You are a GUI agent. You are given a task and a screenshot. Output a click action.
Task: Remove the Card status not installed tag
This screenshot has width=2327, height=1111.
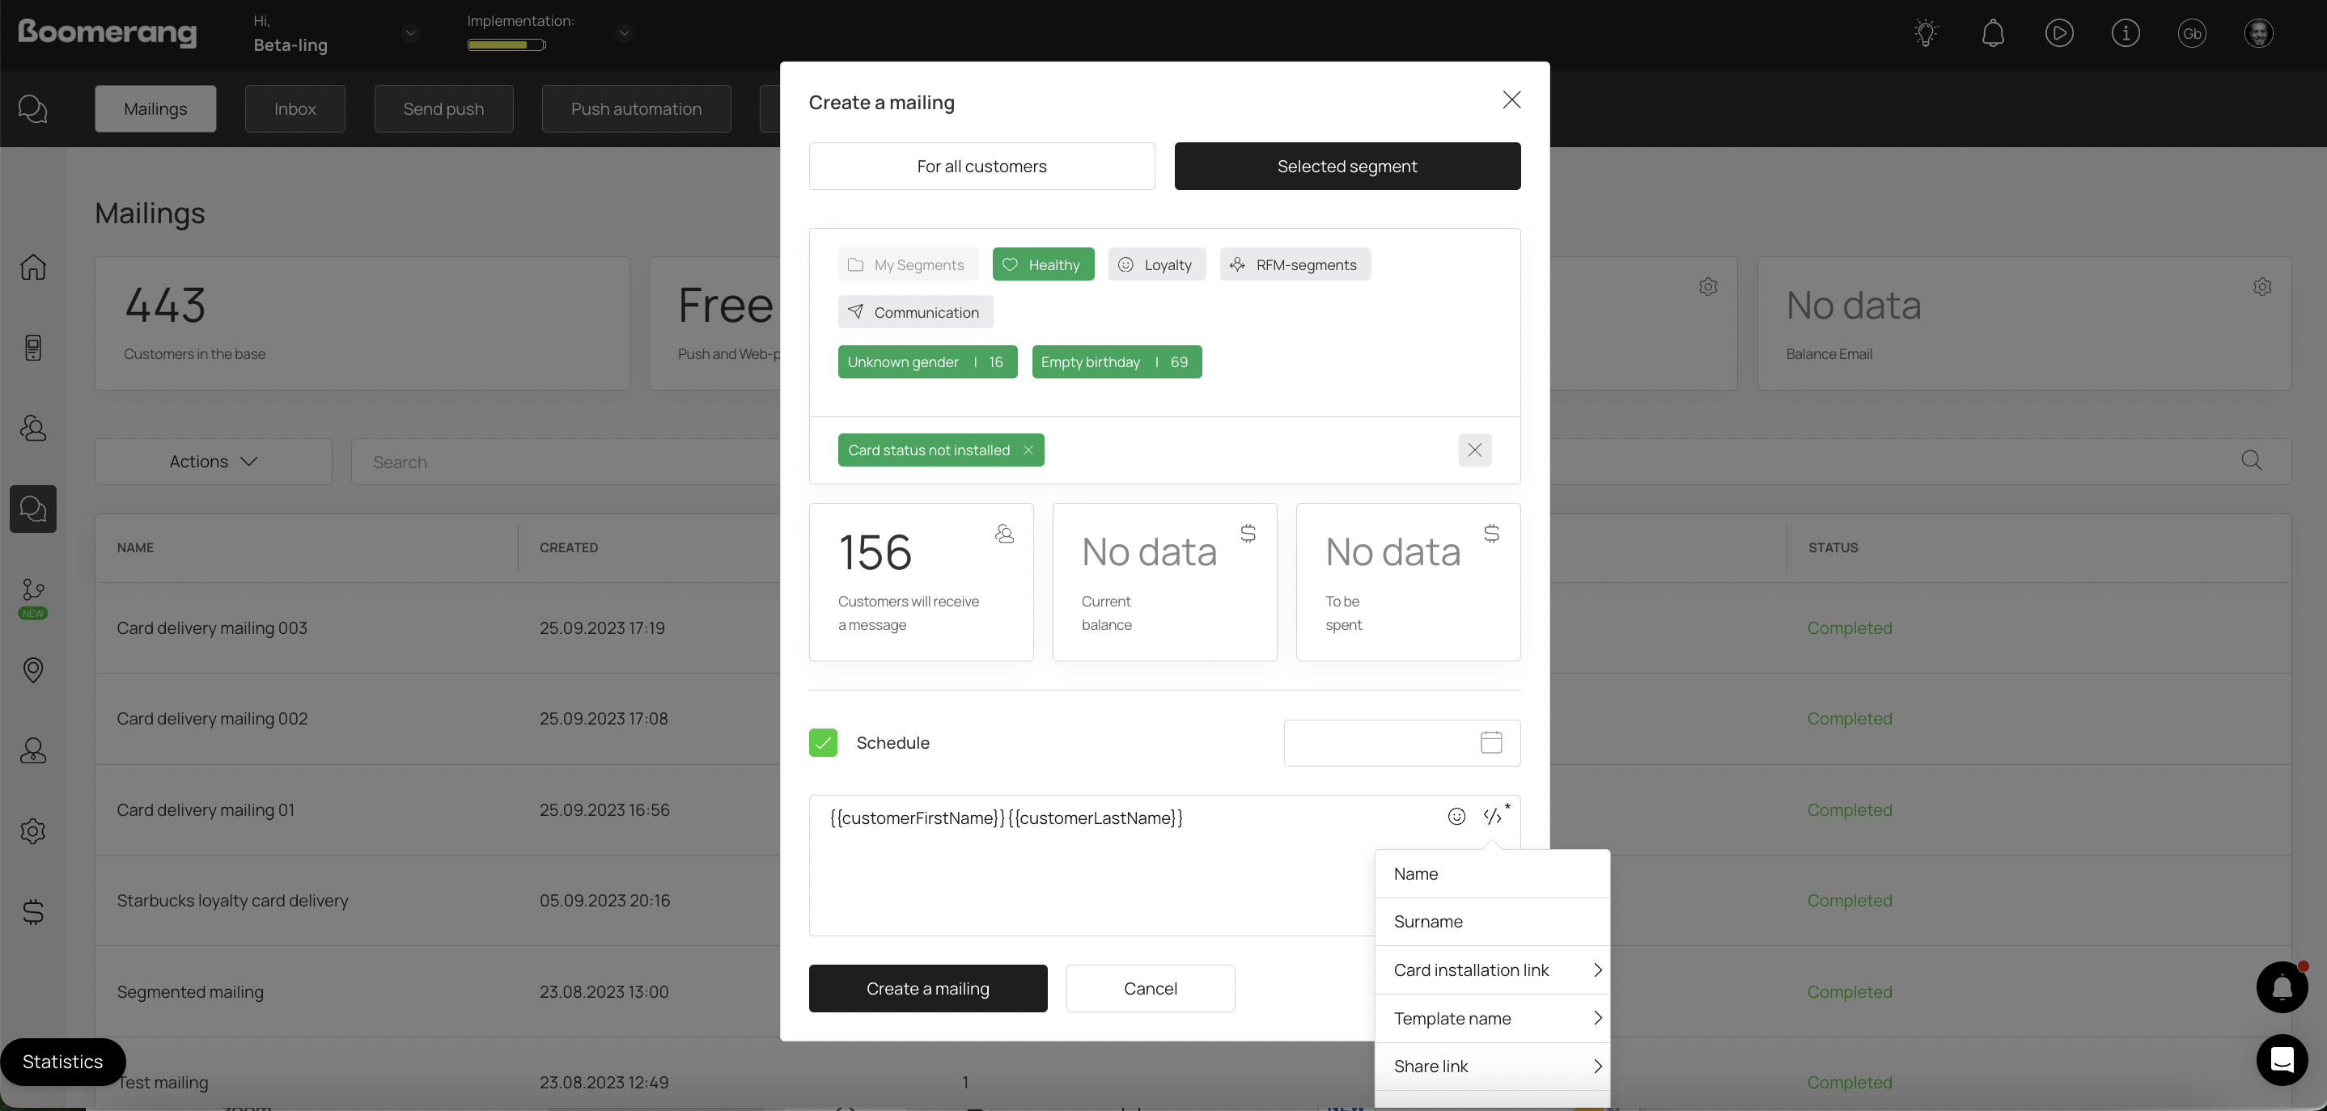[1028, 450]
